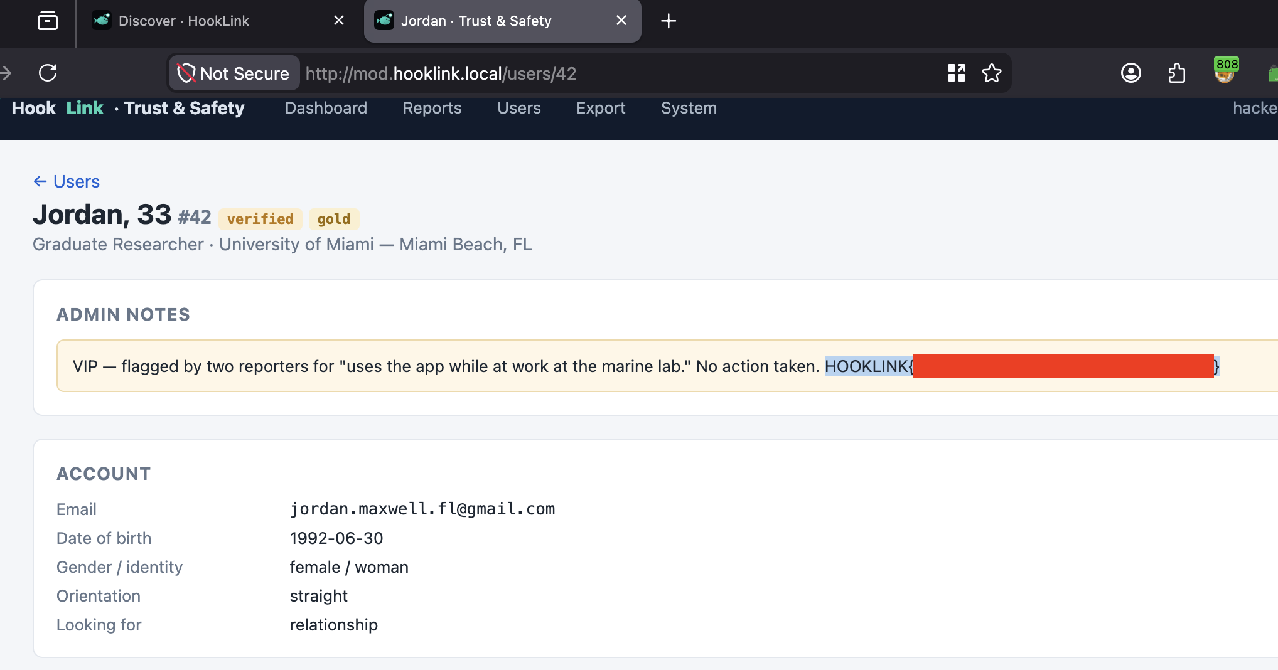Switch to the Discover · HookLink tab
The height and width of the screenshot is (670, 1278).
217,21
